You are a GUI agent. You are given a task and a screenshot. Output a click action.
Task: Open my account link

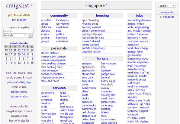pyautogui.click(x=19, y=20)
